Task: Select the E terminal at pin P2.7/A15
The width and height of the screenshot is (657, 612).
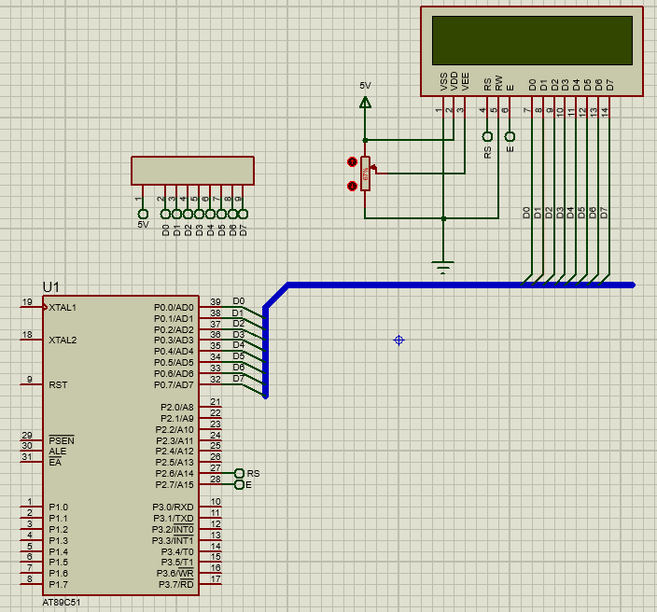Action: tap(240, 485)
